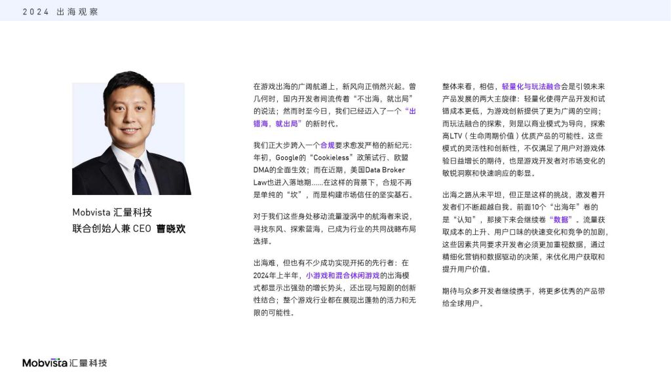Click the closing line "给全球用户。"
Screen dimensions: 671x377
(463, 304)
